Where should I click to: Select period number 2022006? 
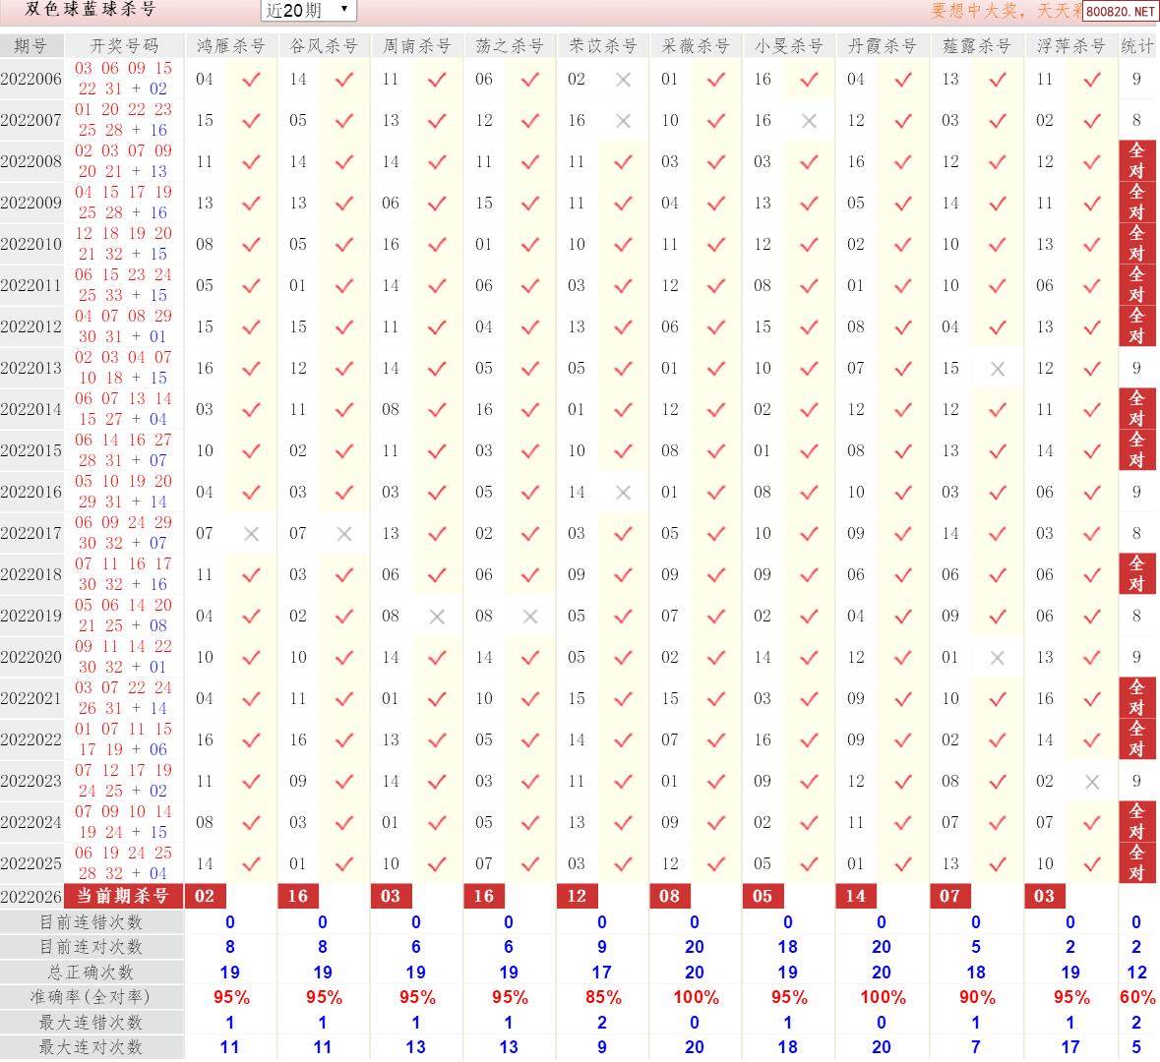point(31,79)
